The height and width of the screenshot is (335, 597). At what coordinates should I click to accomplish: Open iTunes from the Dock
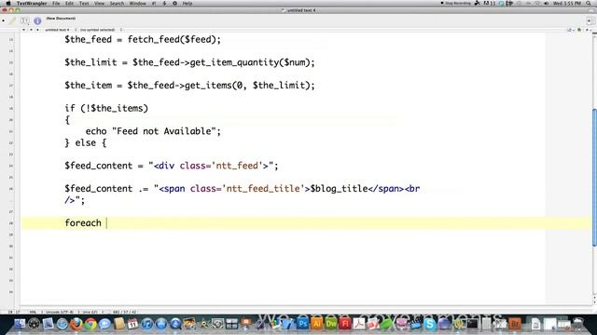point(147,324)
